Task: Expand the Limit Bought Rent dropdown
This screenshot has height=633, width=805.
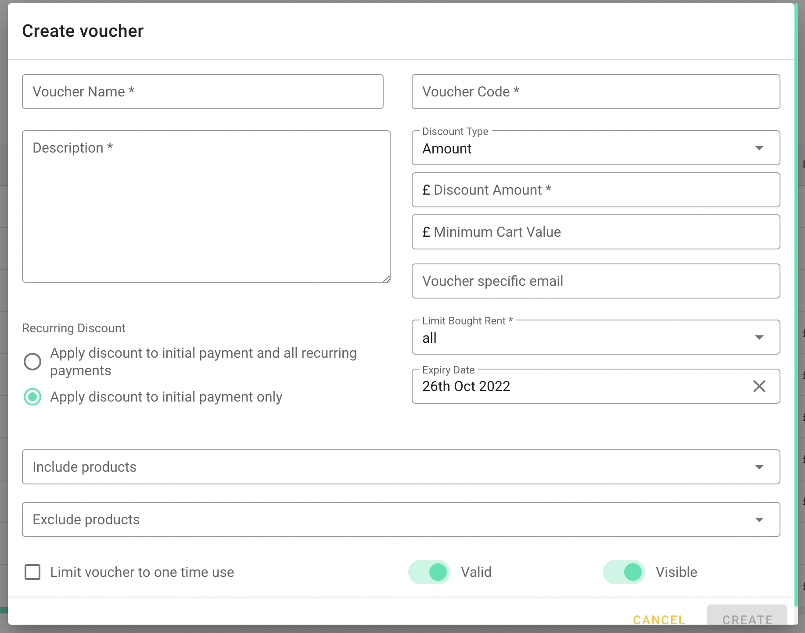Action: coord(595,338)
